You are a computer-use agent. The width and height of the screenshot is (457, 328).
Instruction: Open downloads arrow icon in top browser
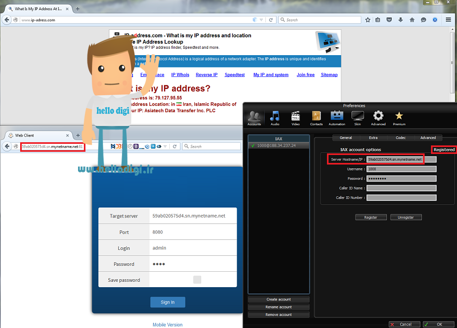coord(400,20)
